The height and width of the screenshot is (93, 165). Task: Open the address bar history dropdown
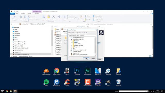87,24
